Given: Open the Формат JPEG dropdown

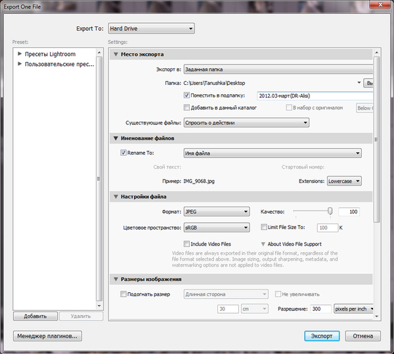Looking at the screenshot, I should (x=216, y=211).
